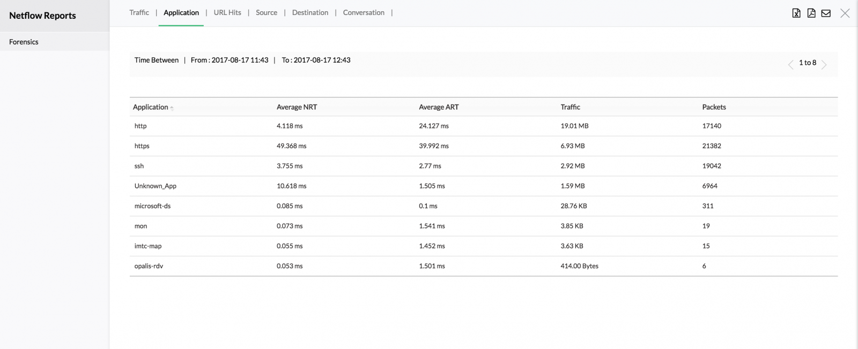Export report as PDF
The width and height of the screenshot is (858, 349).
click(x=811, y=13)
